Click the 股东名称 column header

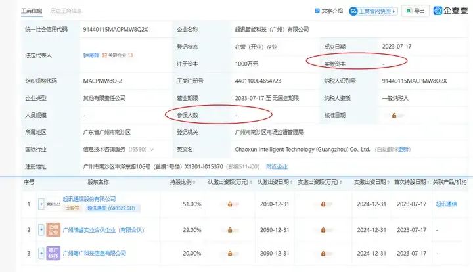[98, 182]
